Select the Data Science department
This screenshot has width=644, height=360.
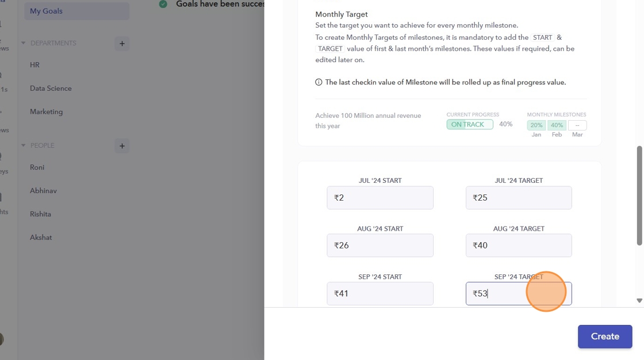point(51,89)
